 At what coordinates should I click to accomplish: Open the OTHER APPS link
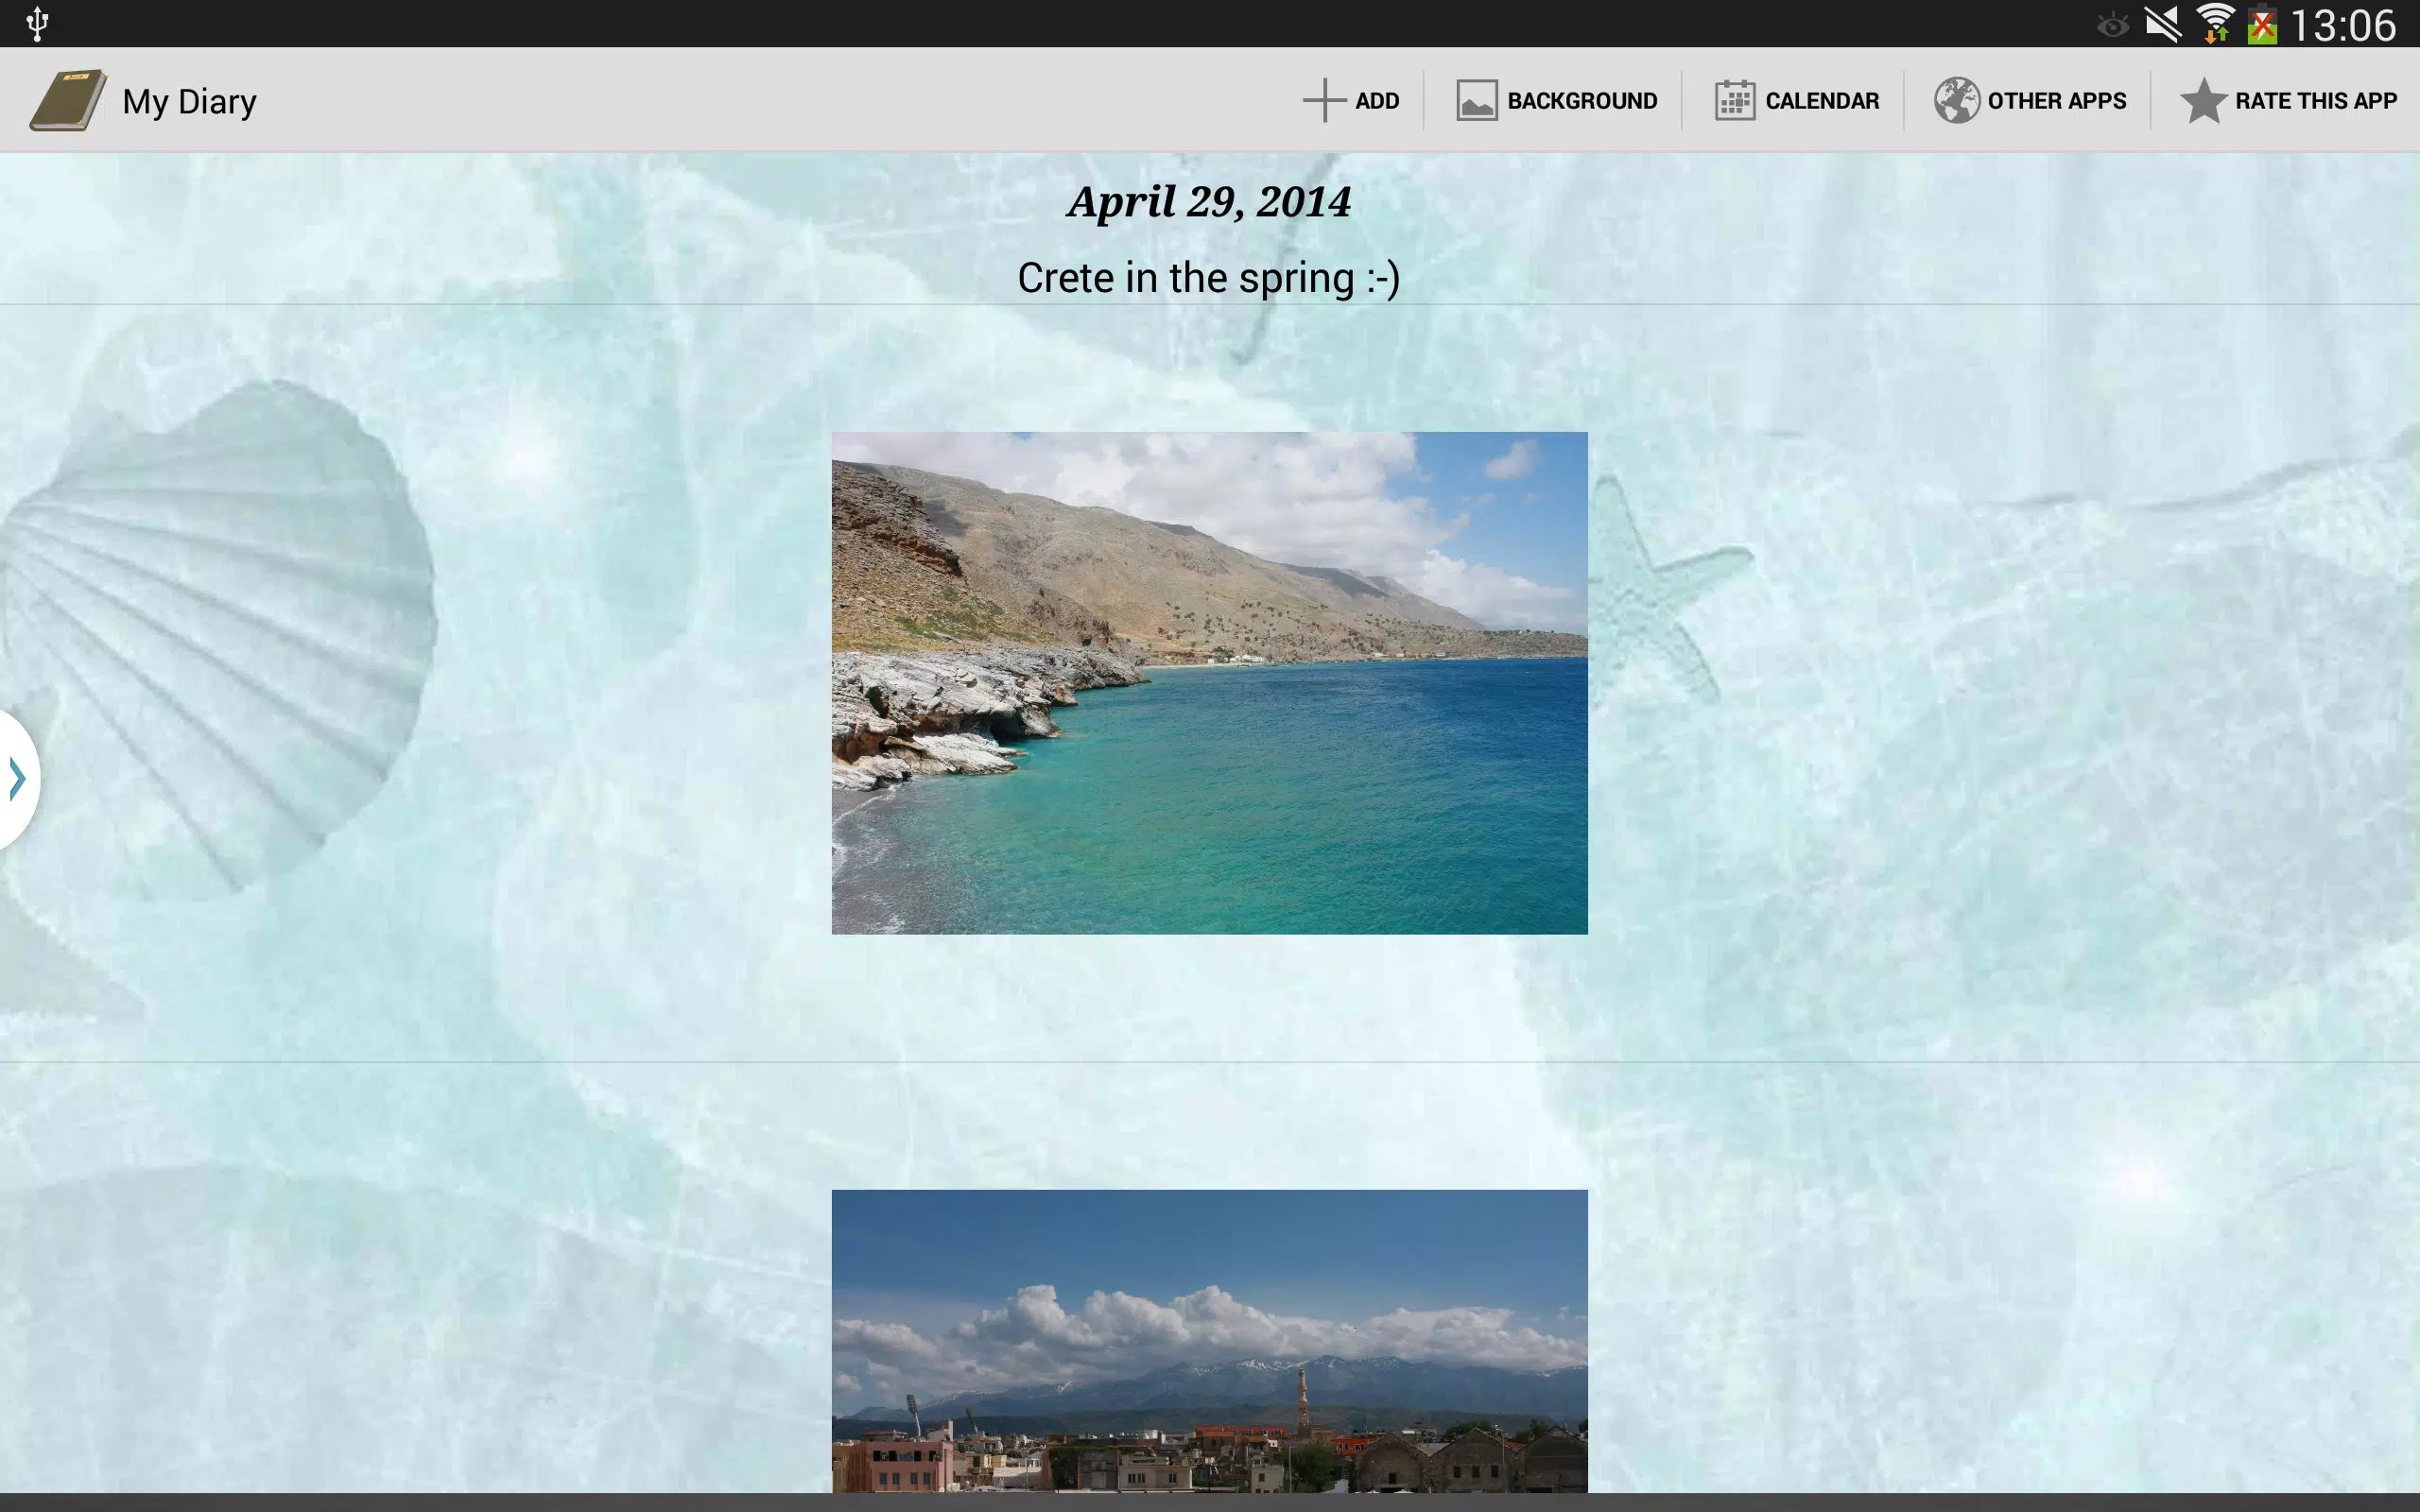click(2057, 101)
